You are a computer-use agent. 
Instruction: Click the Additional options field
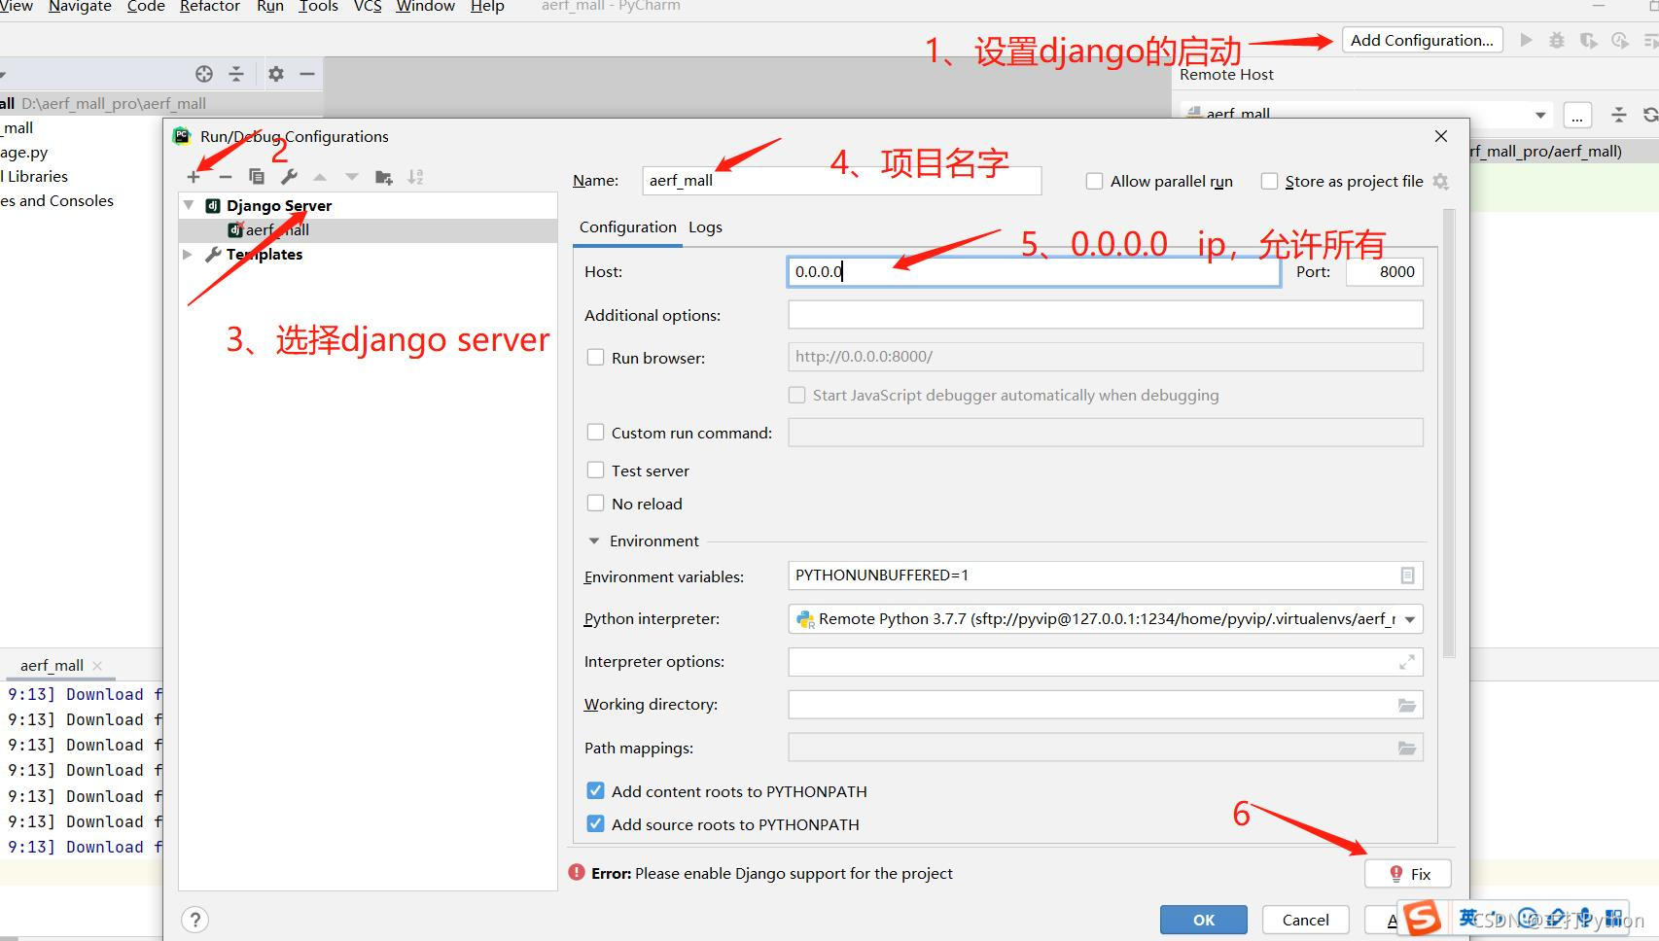1106,314
